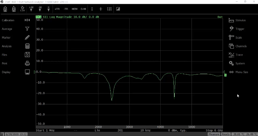Click the Dat label at top right of plot
Image resolution: width=258 pixels, height=136 pixels.
pos(220,17)
